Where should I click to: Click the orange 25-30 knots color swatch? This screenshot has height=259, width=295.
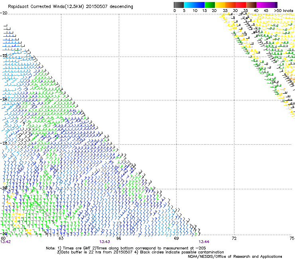point(230,5)
